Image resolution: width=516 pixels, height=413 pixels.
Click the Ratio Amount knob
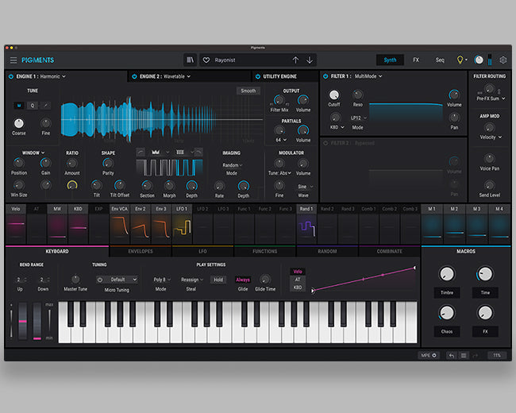coord(71,164)
